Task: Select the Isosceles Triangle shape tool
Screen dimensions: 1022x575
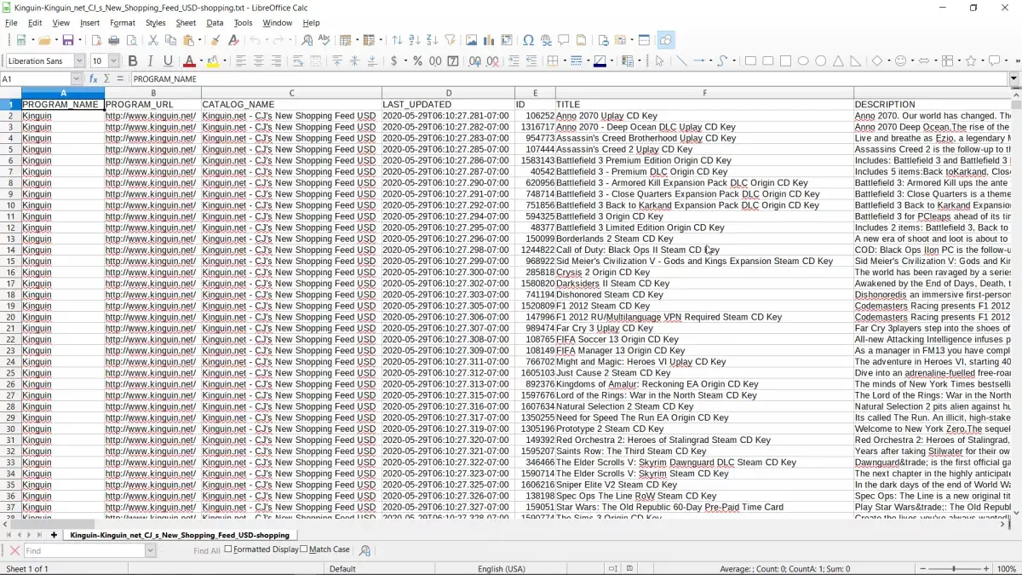Action: point(838,61)
